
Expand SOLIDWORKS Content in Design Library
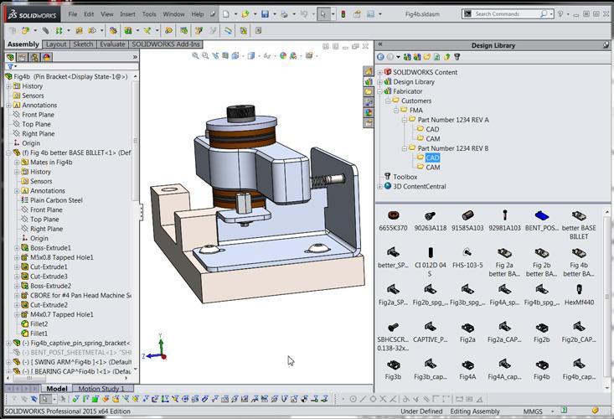pos(379,72)
